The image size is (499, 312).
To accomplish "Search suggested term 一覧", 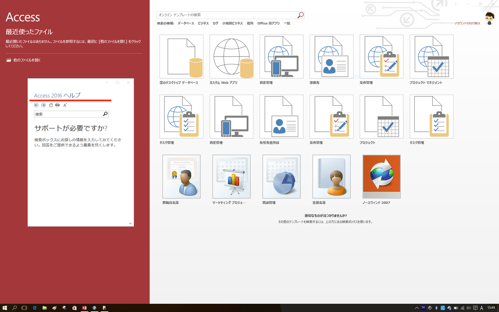I will click(x=287, y=23).
